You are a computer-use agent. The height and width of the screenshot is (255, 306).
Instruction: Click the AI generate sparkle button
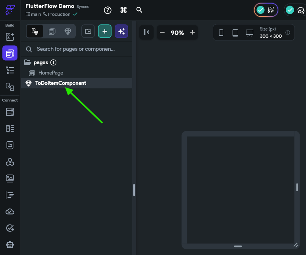tap(121, 31)
